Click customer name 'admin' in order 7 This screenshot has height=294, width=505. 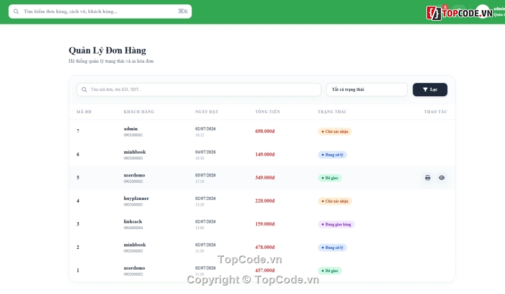131,129
